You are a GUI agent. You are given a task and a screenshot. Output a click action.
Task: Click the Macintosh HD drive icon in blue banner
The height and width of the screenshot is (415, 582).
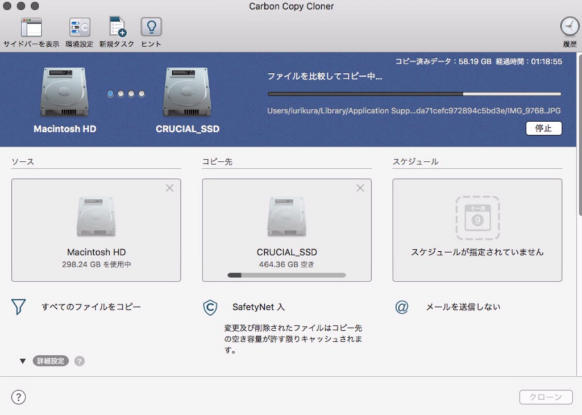pos(65,92)
